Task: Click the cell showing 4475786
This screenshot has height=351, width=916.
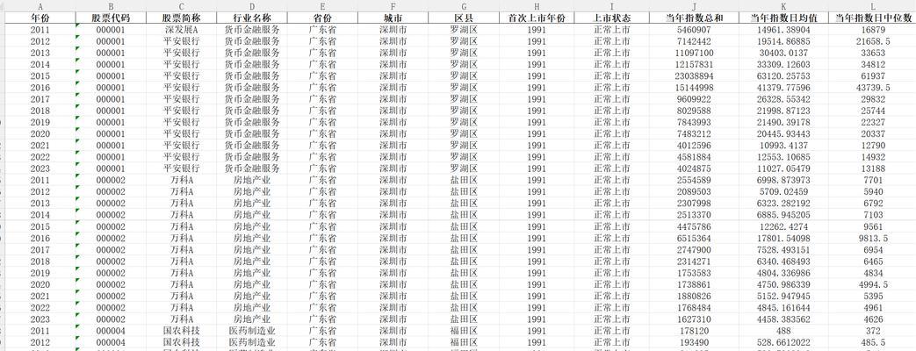Action: (694, 226)
